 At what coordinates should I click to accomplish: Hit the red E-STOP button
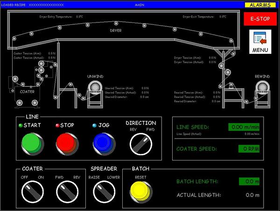tap(260, 19)
